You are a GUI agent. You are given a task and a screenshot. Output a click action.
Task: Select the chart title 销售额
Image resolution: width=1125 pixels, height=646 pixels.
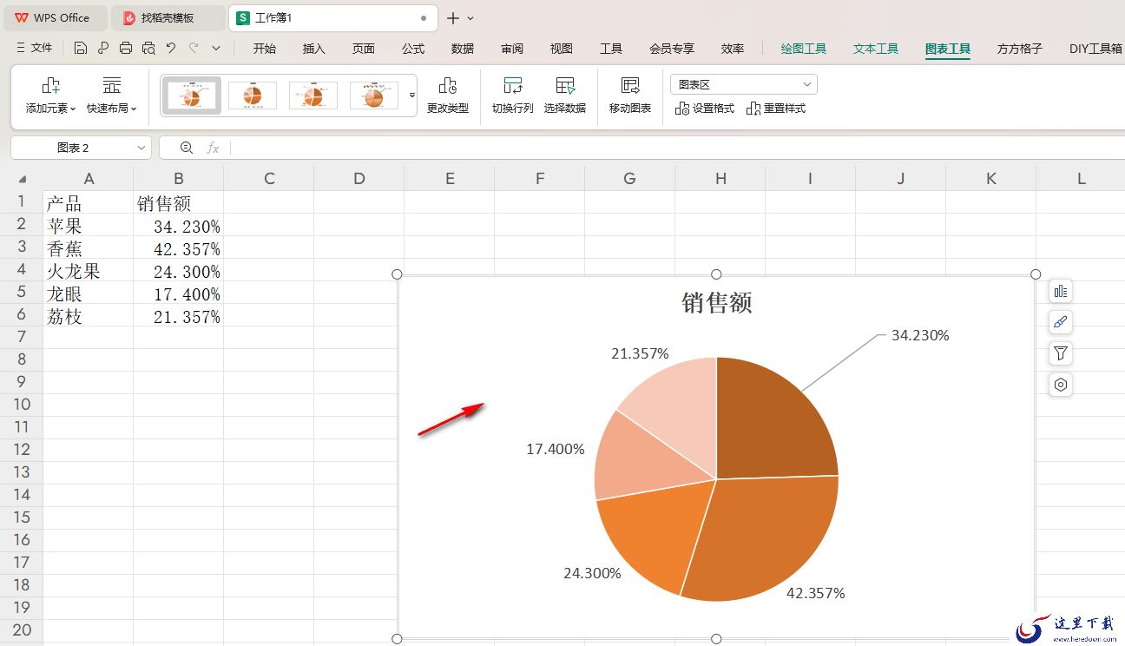coord(717,303)
